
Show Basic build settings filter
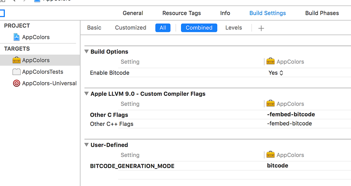pos(94,28)
